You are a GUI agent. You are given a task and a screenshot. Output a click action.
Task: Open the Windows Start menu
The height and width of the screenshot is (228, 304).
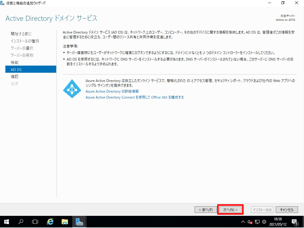(7, 222)
